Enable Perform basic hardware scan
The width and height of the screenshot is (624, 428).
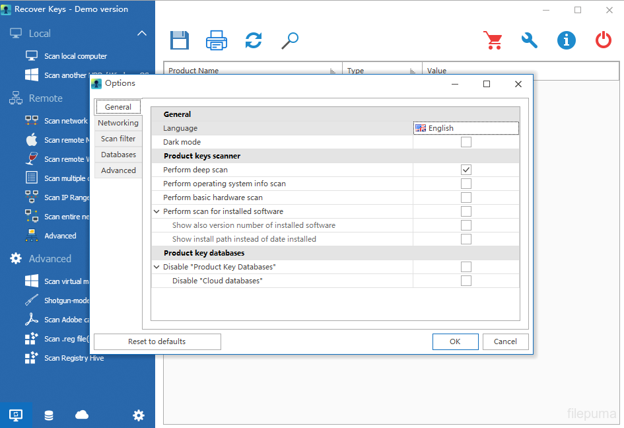pyautogui.click(x=466, y=197)
